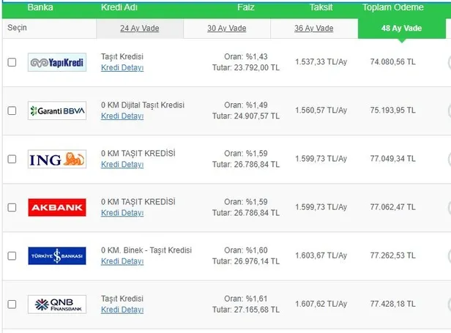Image resolution: width=451 pixels, height=333 pixels.
Task: Select the 30 Ay Vade tab
Action: pyautogui.click(x=226, y=29)
